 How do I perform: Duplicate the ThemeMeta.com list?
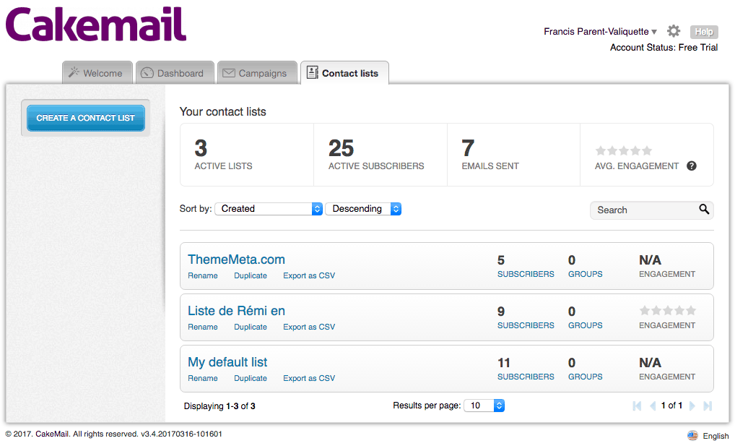click(x=251, y=275)
